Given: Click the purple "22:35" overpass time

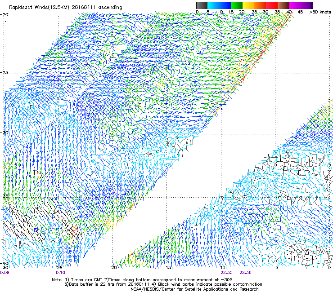Looking at the screenshot, I should (x=226, y=273).
